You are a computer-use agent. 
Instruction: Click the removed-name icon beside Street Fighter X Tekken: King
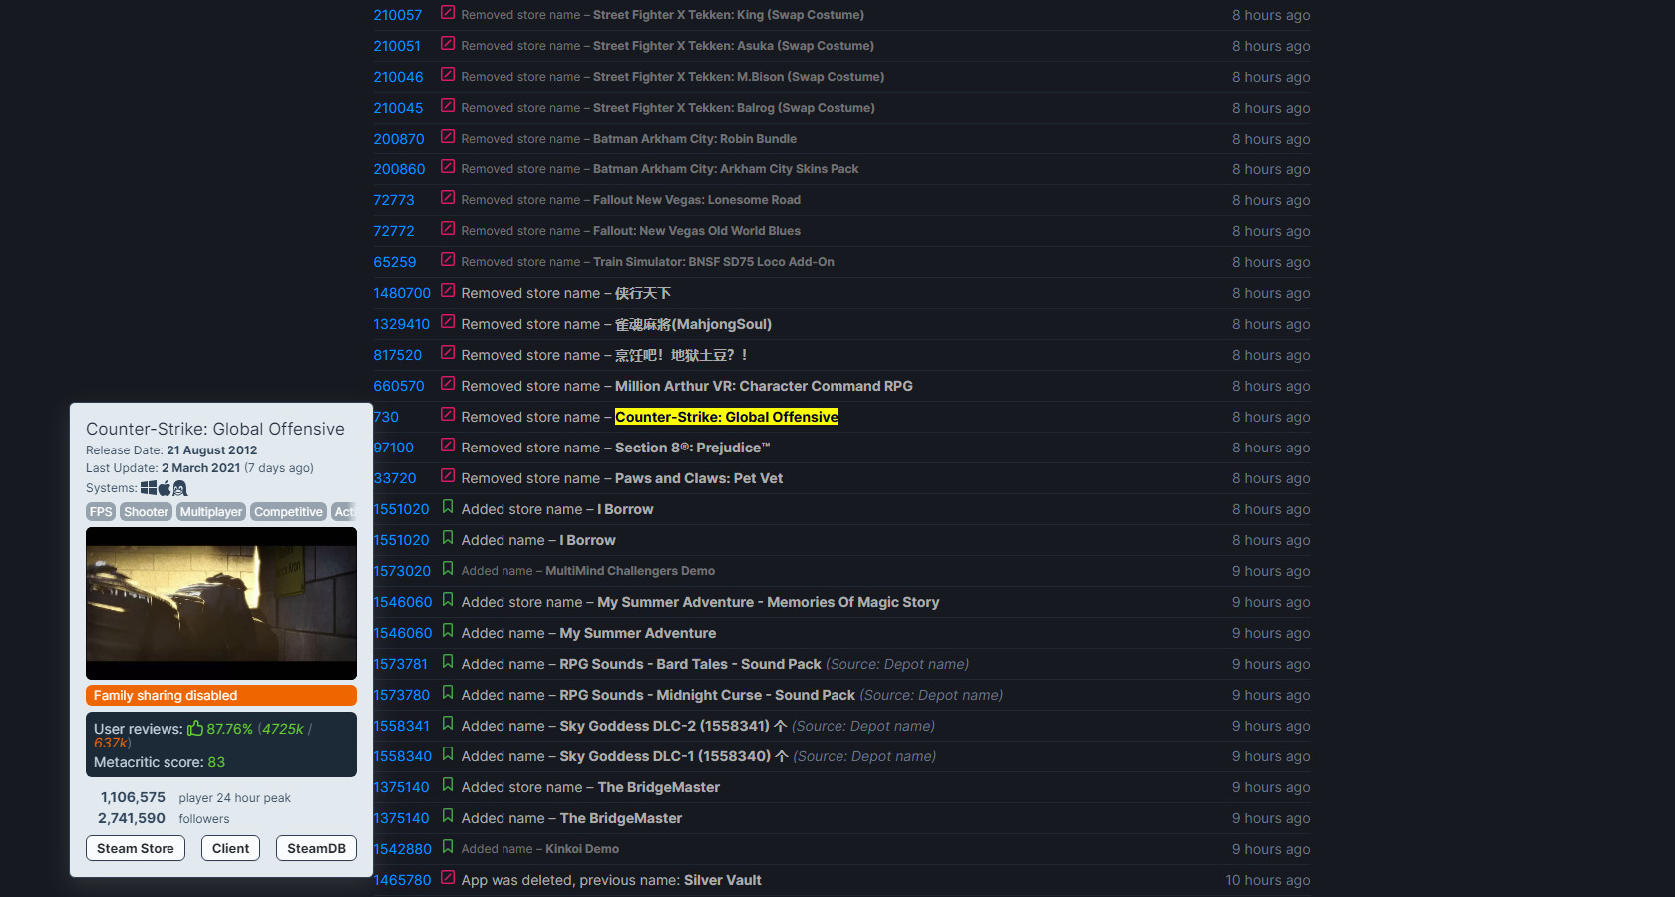tap(448, 13)
